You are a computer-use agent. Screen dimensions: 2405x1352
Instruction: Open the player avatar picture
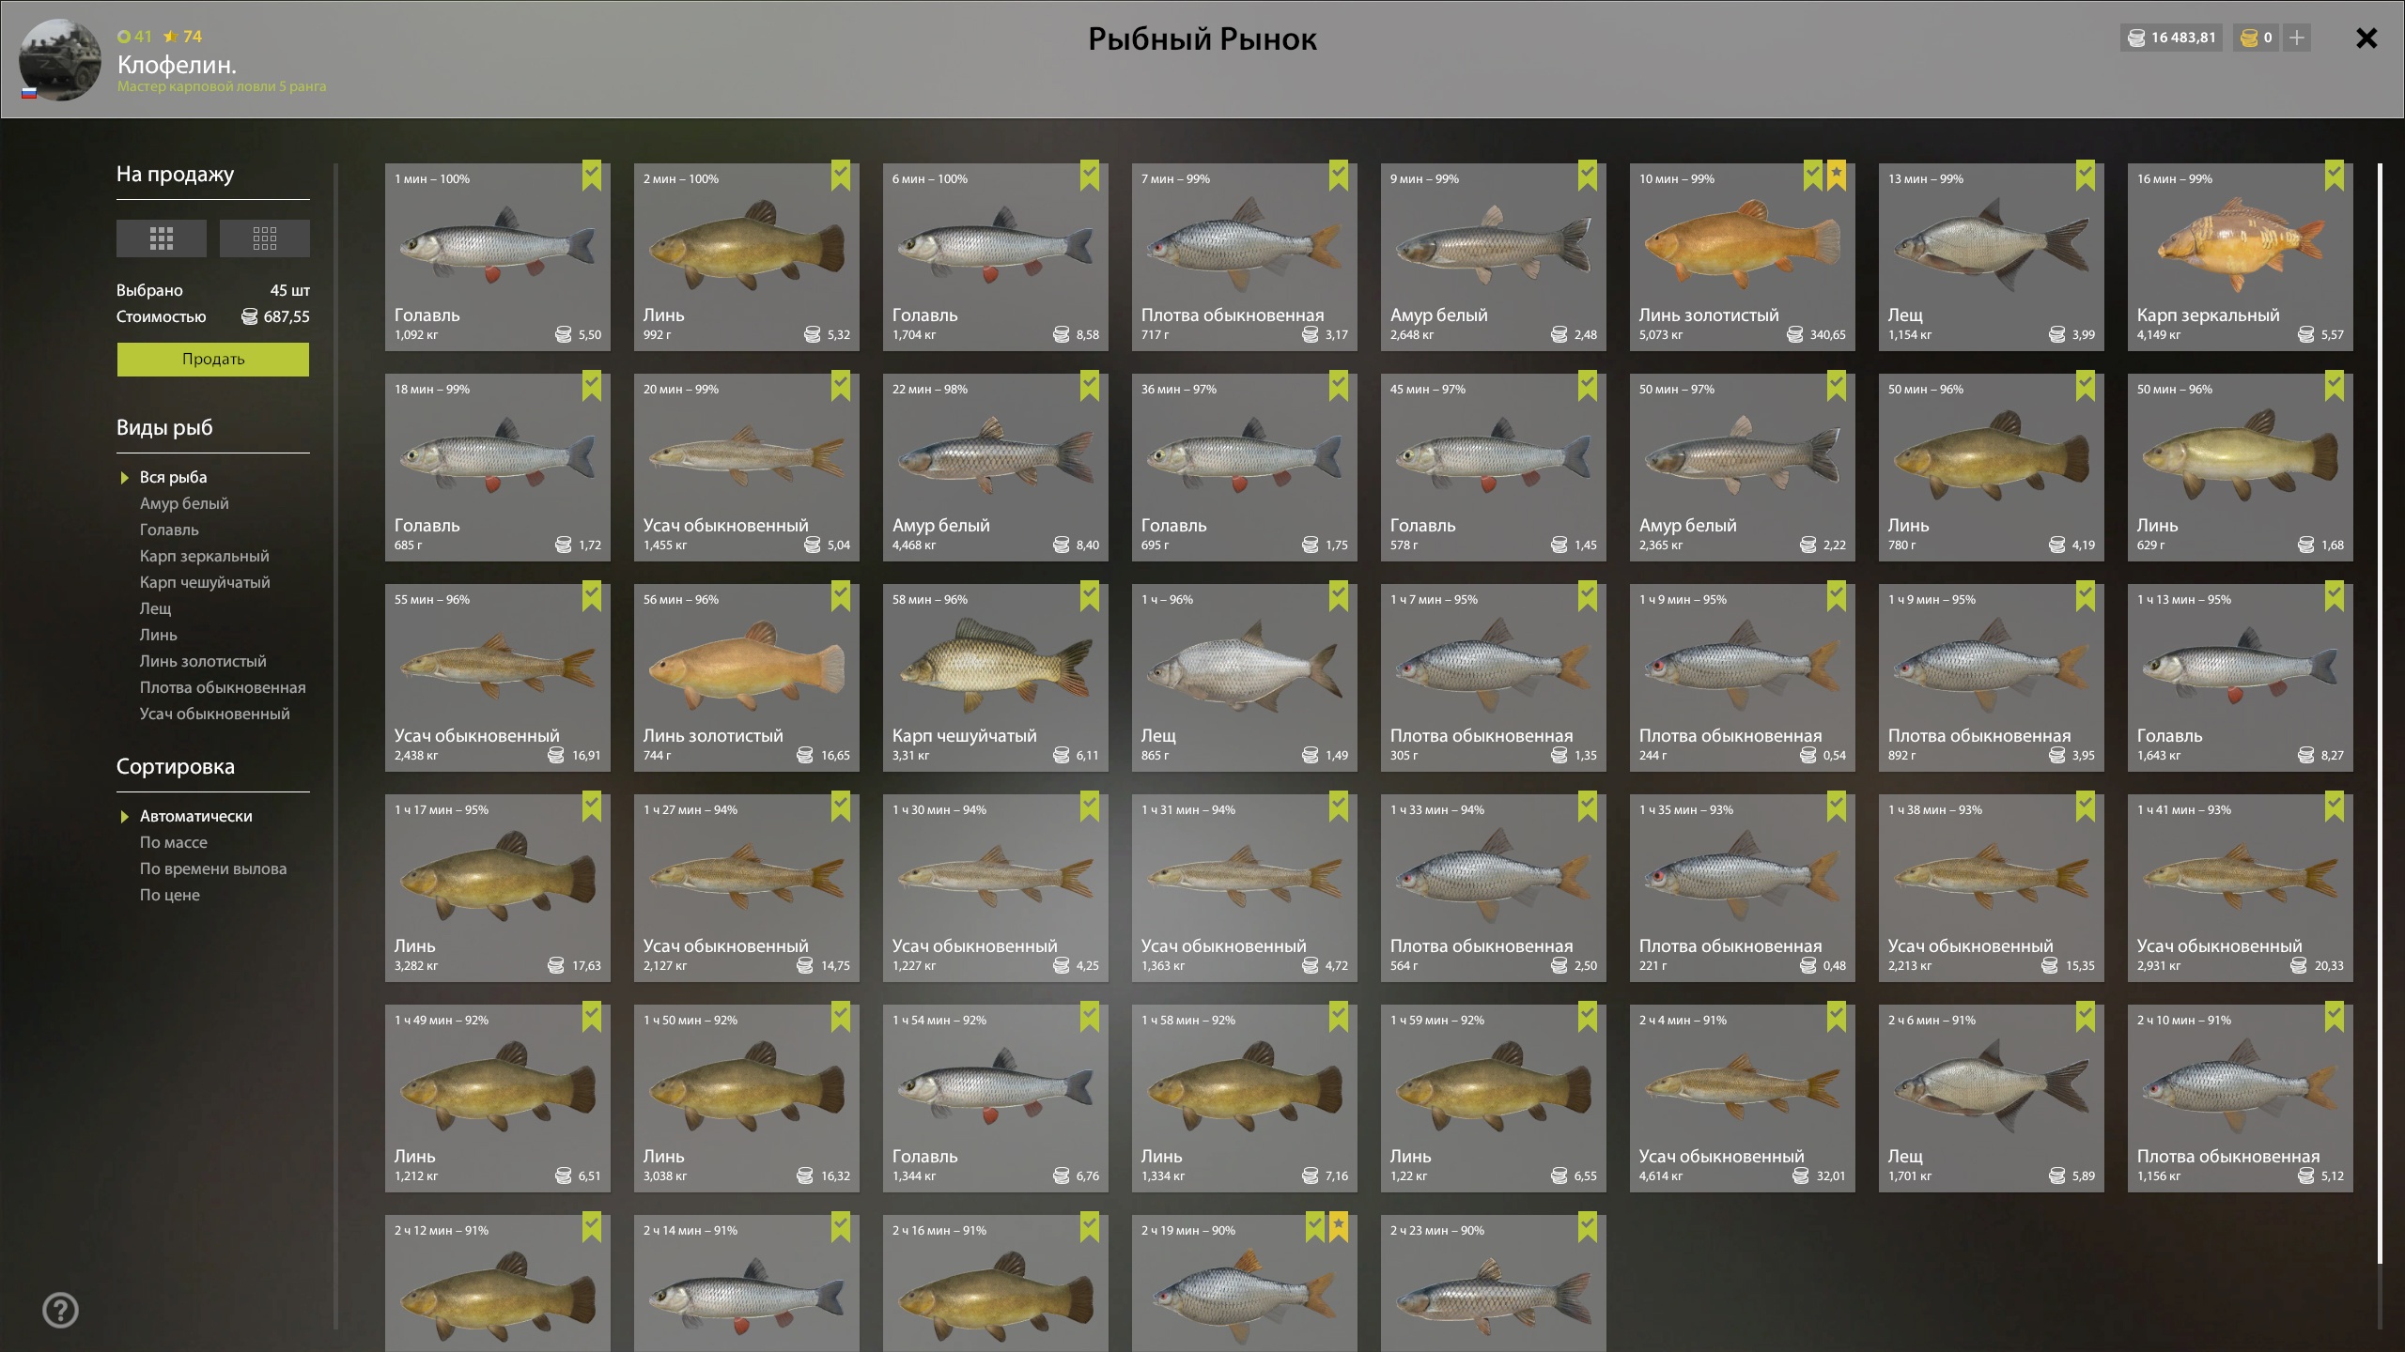[60, 60]
